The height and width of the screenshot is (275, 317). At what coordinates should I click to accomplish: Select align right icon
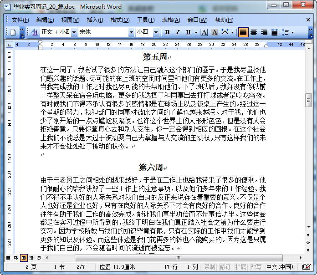(264, 32)
